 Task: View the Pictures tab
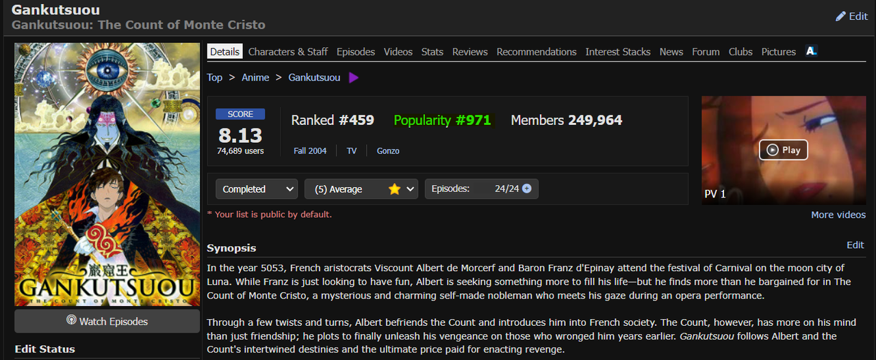click(779, 52)
